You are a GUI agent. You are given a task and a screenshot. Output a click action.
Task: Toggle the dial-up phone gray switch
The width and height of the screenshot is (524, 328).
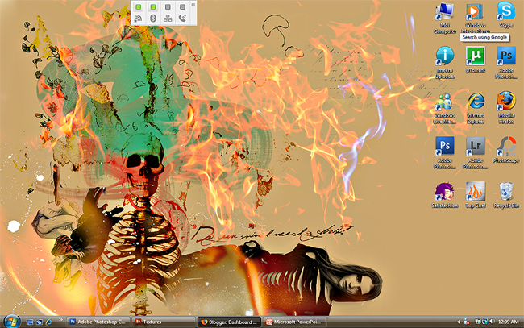point(182,6)
